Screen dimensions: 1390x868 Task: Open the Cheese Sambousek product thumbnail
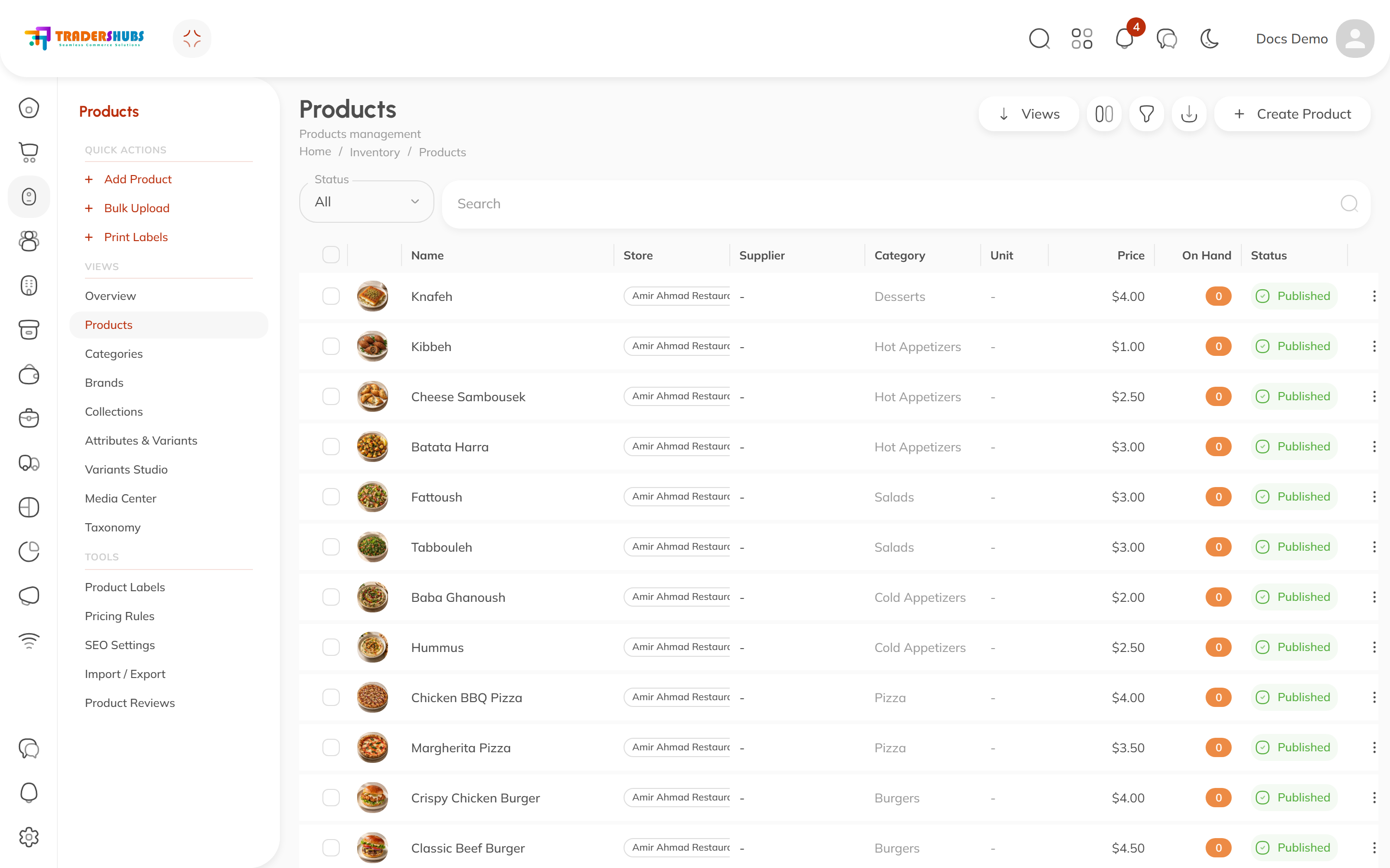(372, 396)
